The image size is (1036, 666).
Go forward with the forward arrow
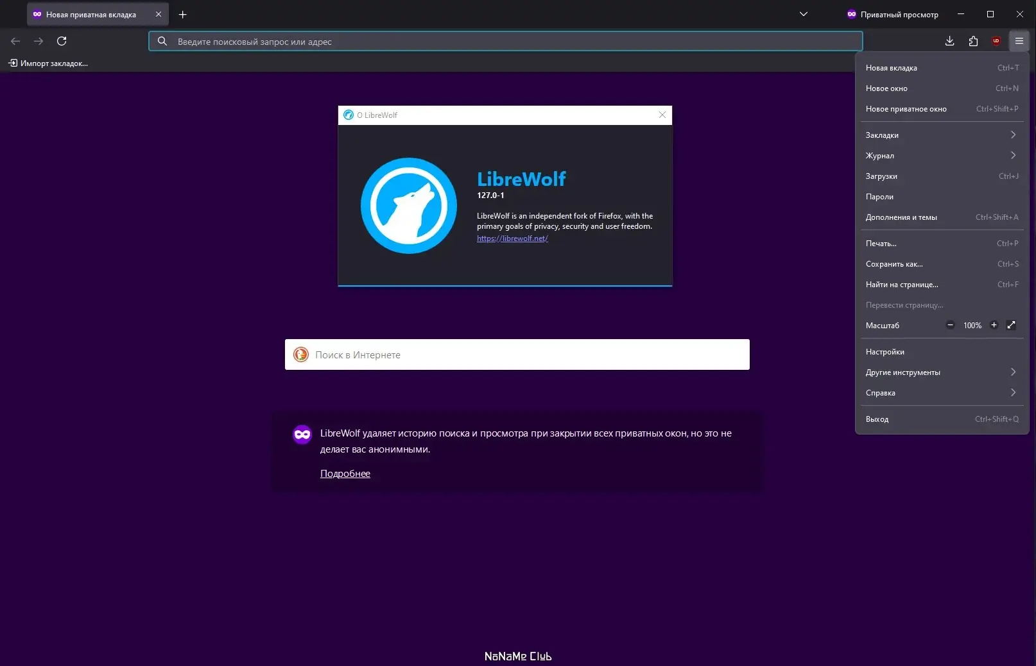[x=39, y=41]
